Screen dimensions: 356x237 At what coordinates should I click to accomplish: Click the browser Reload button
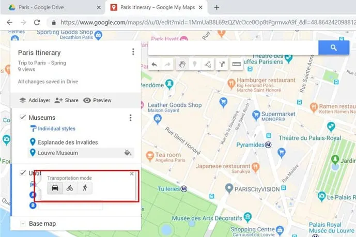(37, 22)
